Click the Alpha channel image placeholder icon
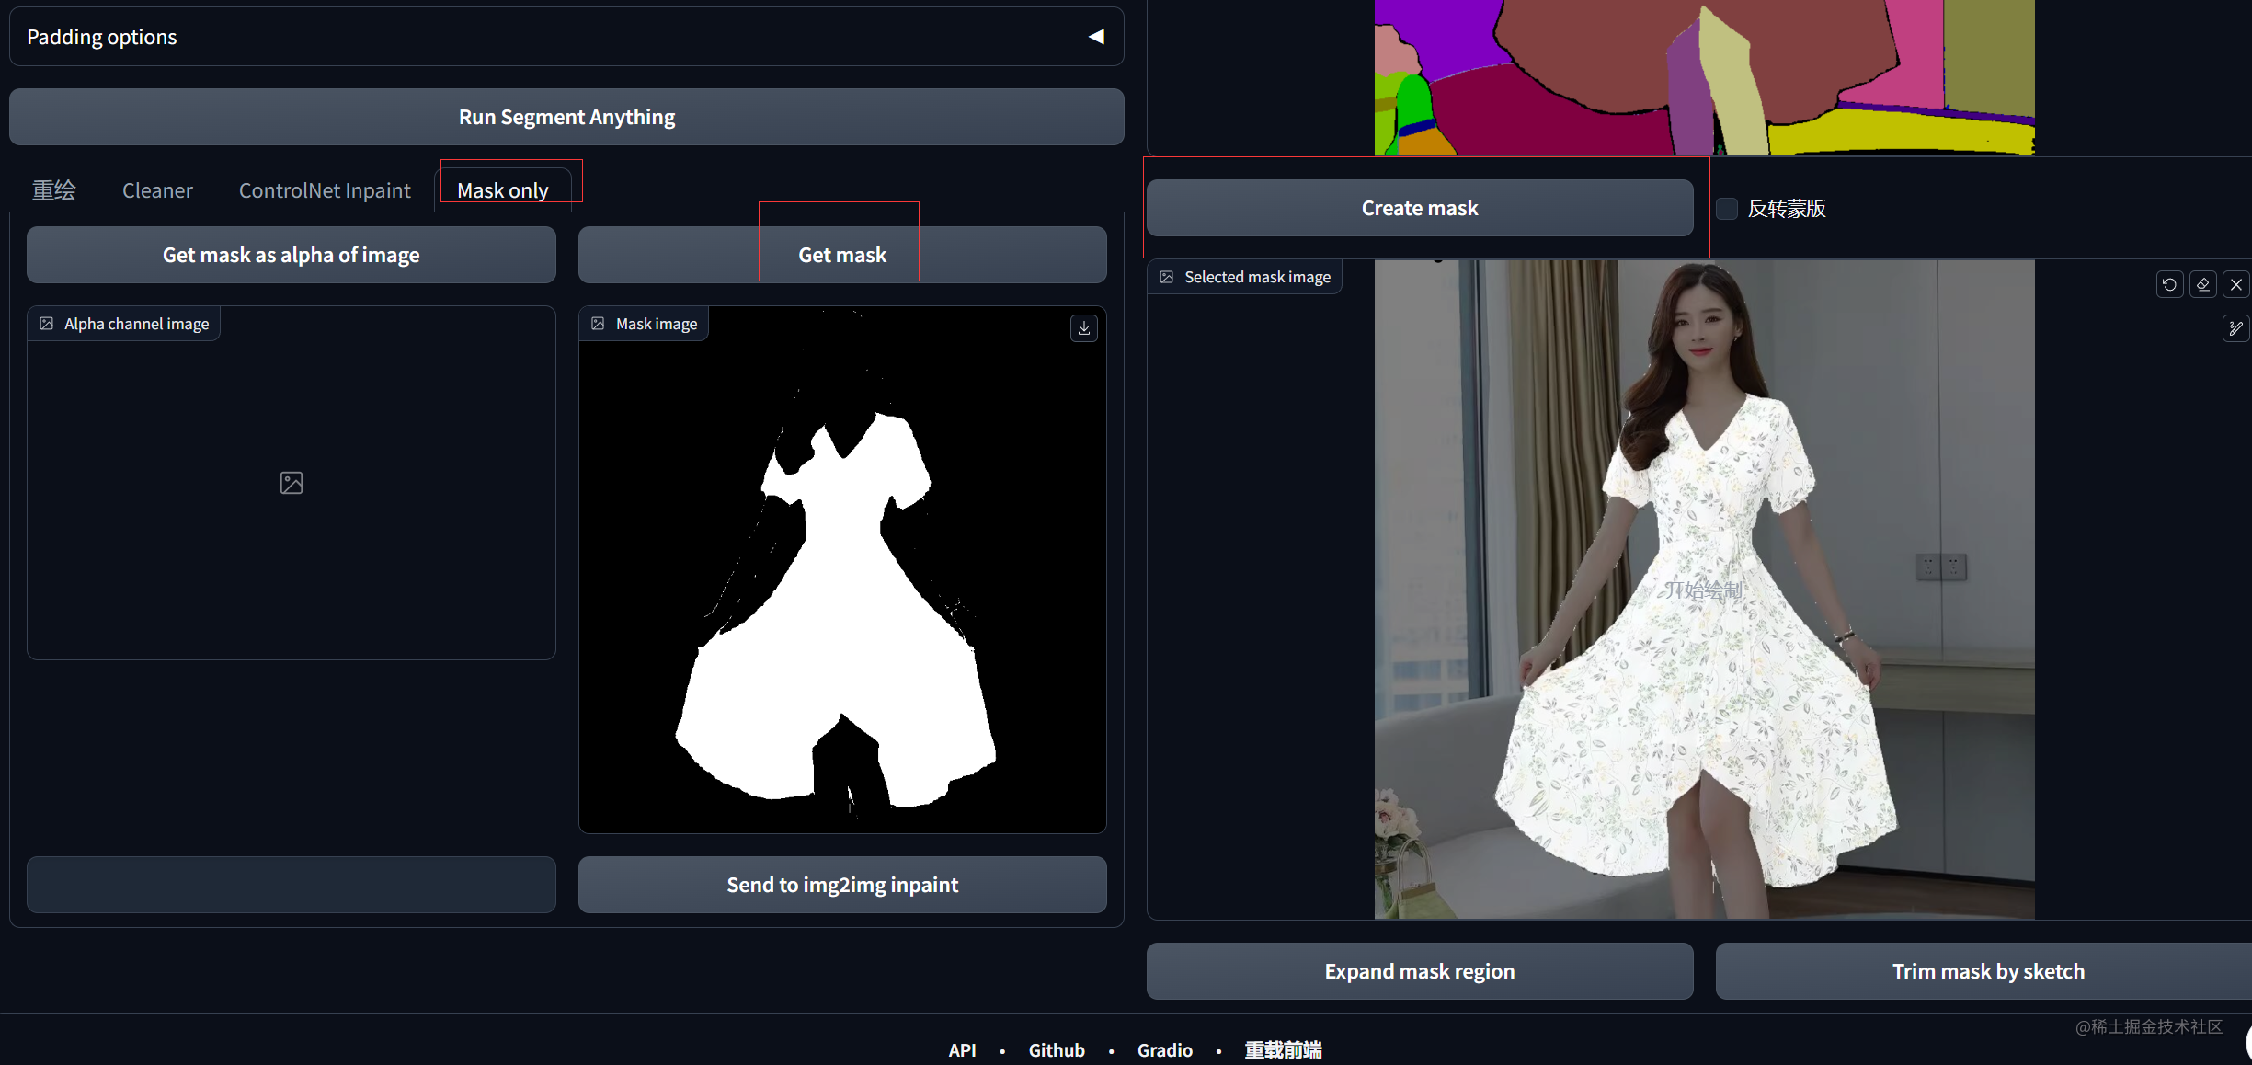The height and width of the screenshot is (1065, 2252). 292,483
